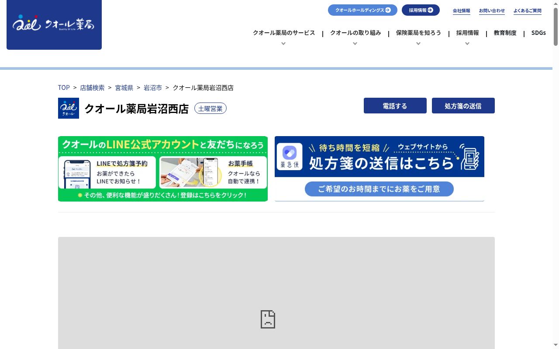Click the クオール薬局岩沼西店 heading text

coord(136,109)
